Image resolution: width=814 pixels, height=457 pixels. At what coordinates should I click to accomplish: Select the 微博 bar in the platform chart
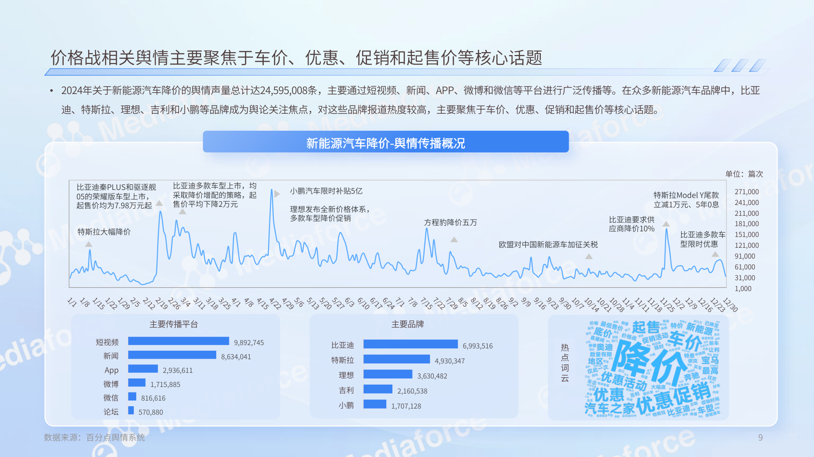[137, 383]
